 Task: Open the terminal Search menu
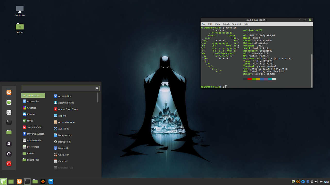coord(226,24)
